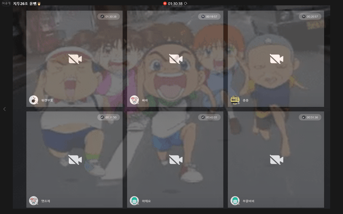Click the participant name 싸바
Screen dimensions: 343x214
(145, 100)
